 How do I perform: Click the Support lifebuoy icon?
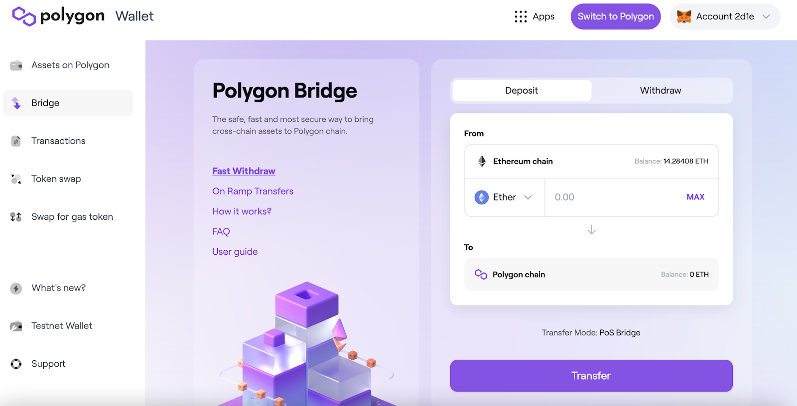pos(16,364)
